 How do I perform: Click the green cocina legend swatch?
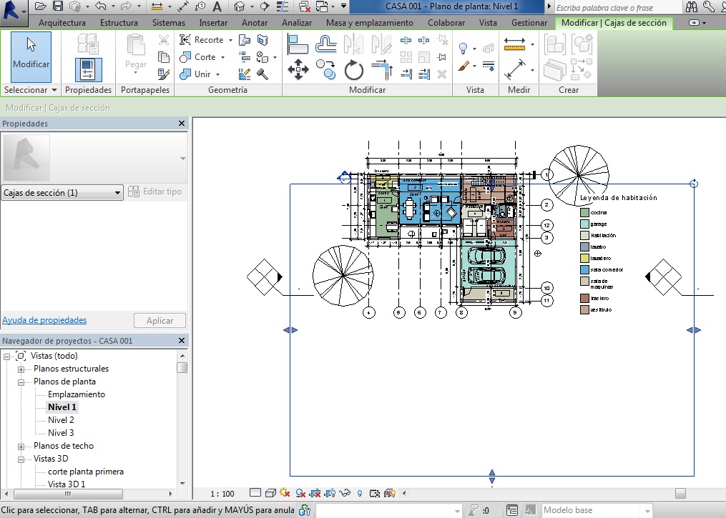pyautogui.click(x=584, y=212)
